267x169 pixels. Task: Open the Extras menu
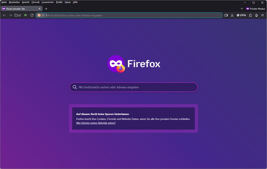68,2
